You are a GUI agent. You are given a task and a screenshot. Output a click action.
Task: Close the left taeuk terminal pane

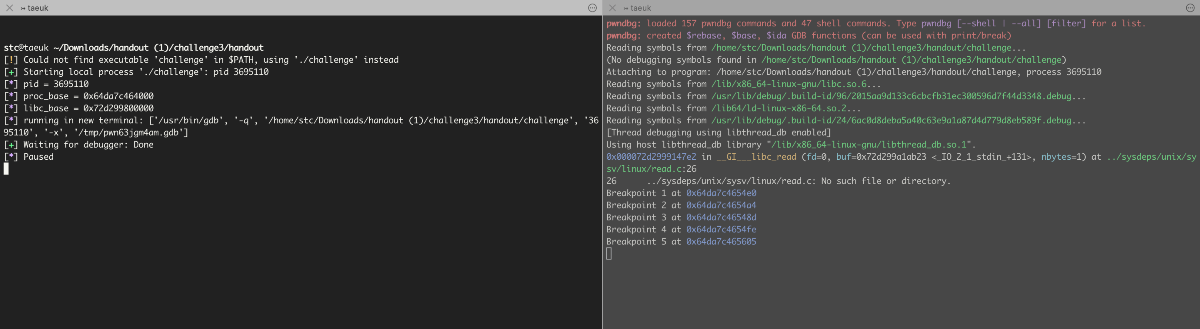coord(9,8)
